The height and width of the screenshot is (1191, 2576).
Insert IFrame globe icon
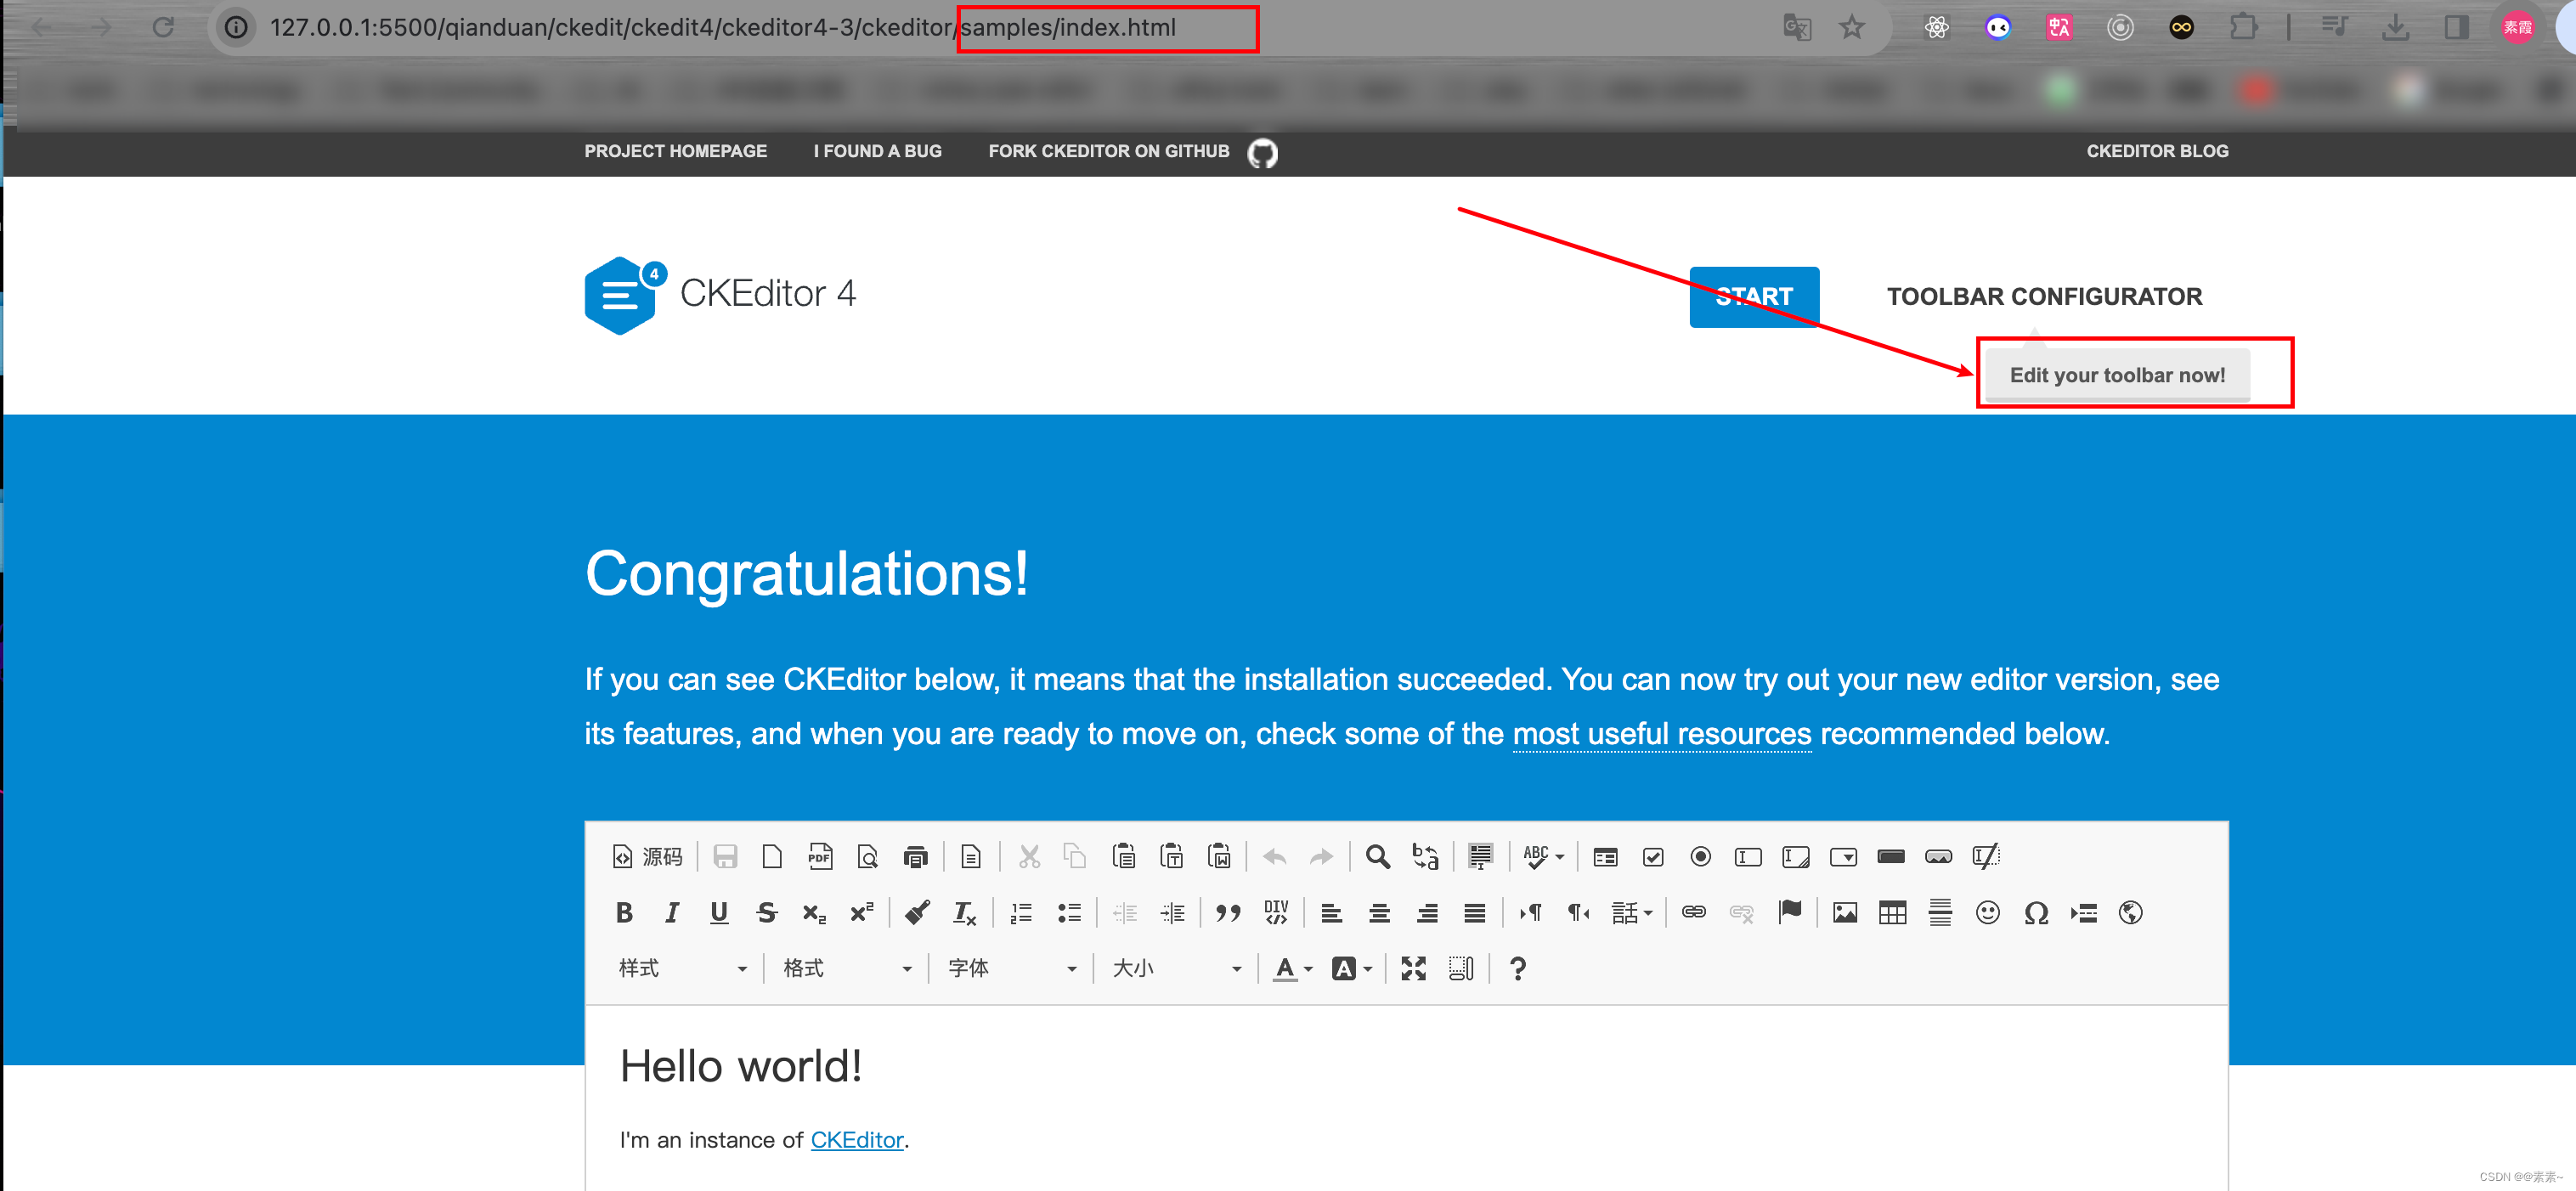tap(2131, 913)
